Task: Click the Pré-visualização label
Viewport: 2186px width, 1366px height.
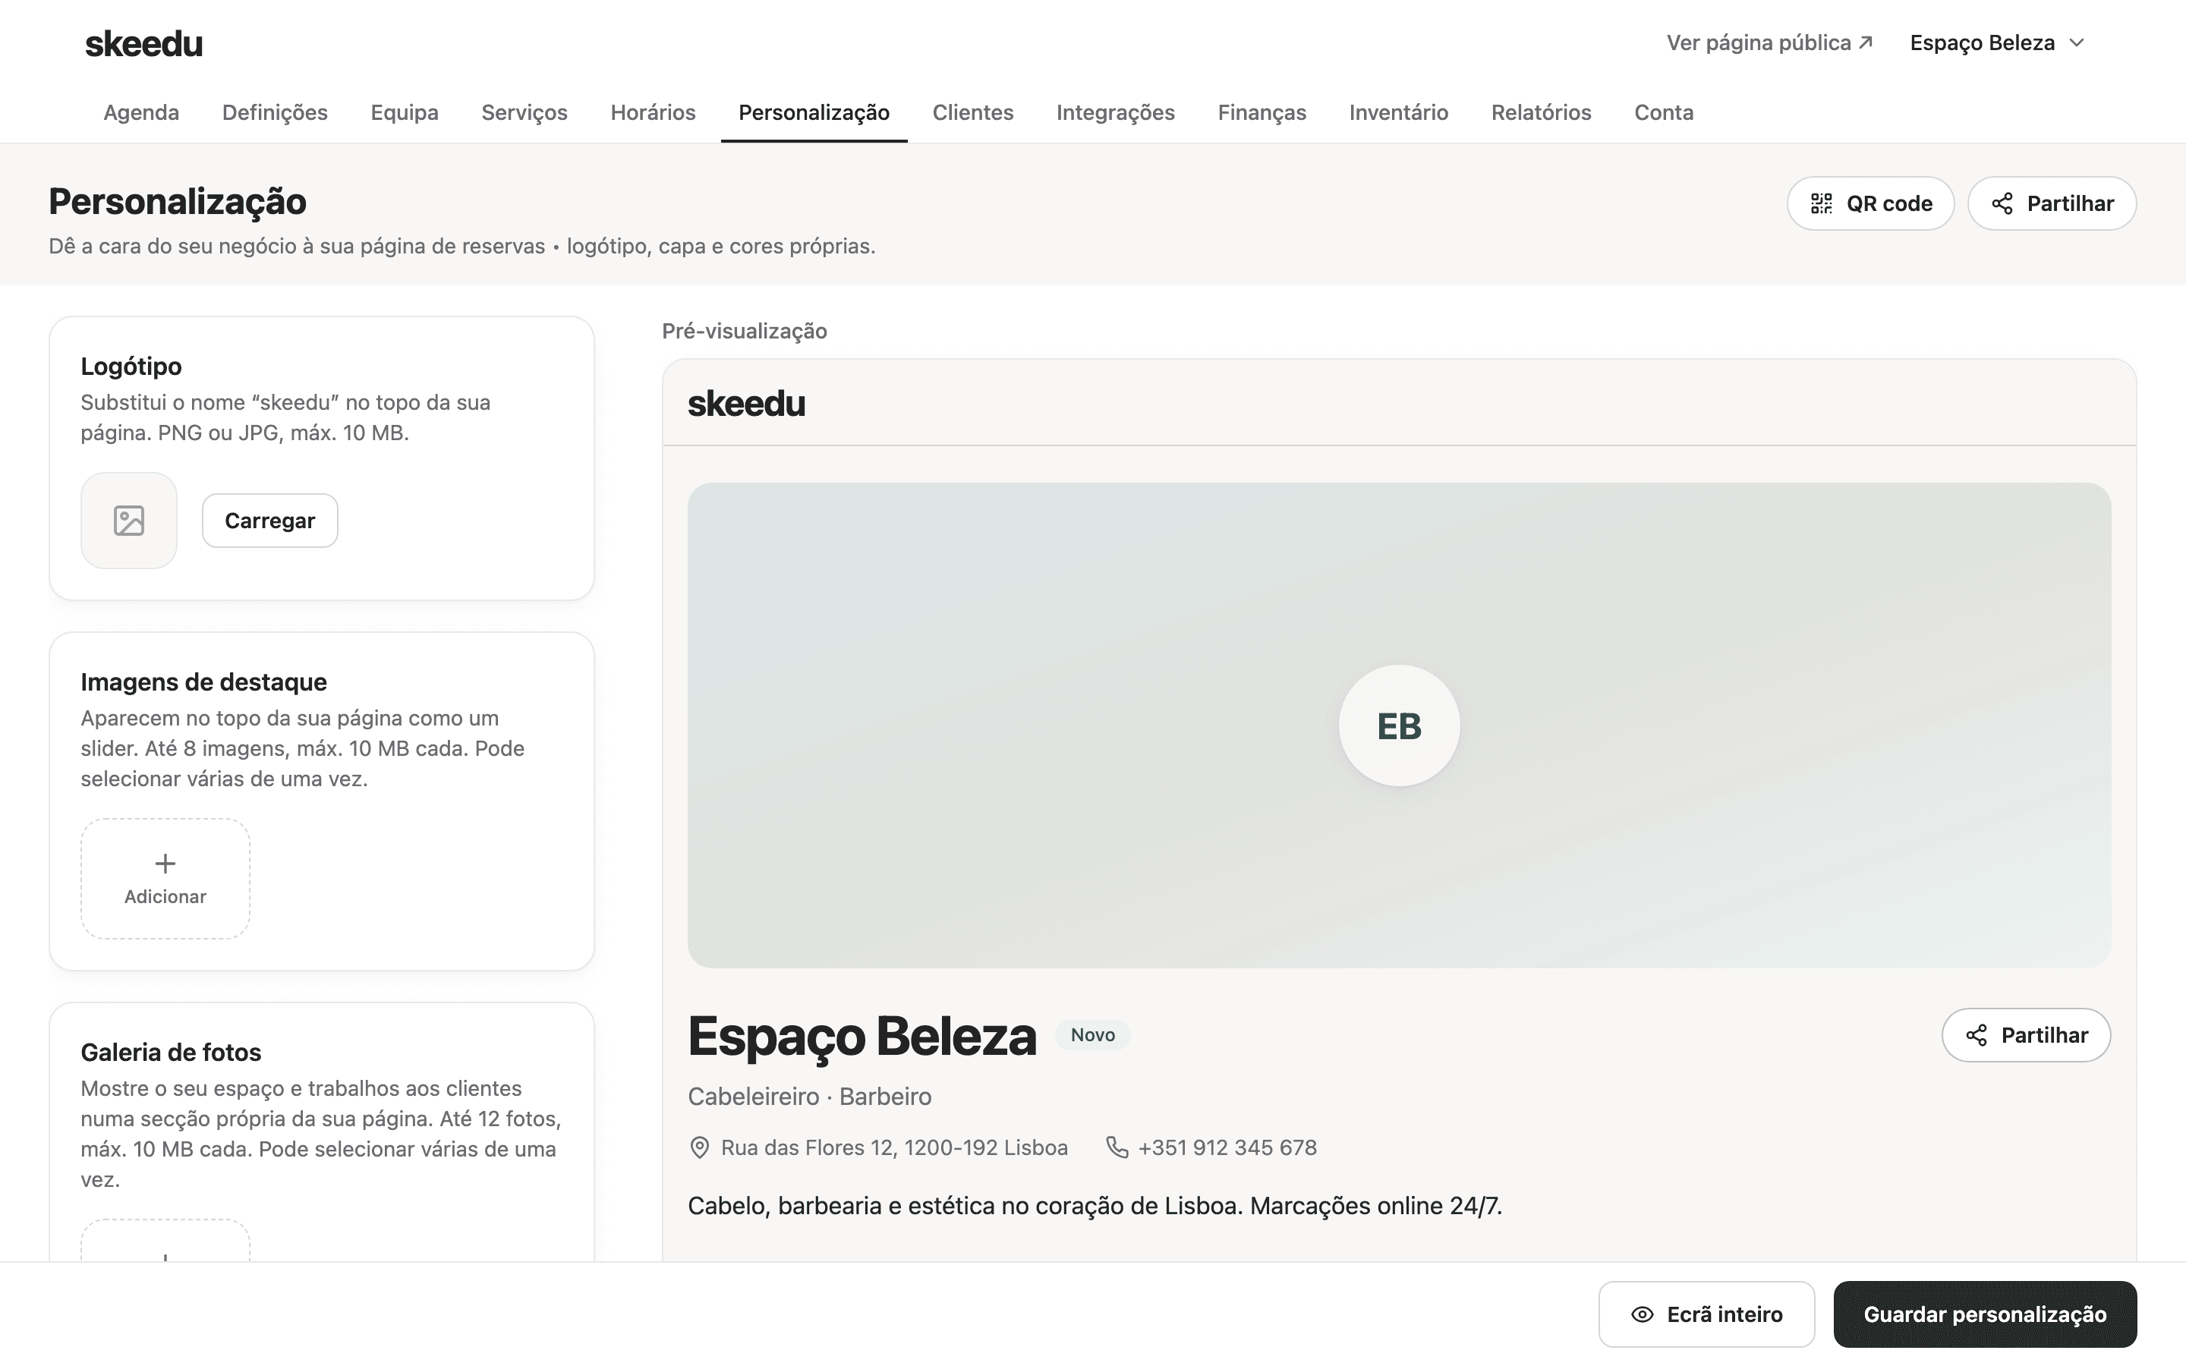Action: coord(745,332)
